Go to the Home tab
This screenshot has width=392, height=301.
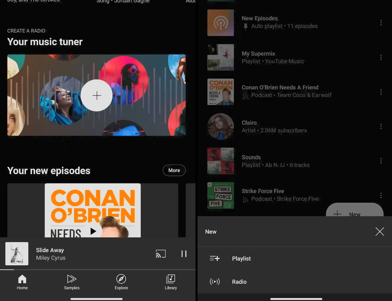tap(22, 282)
